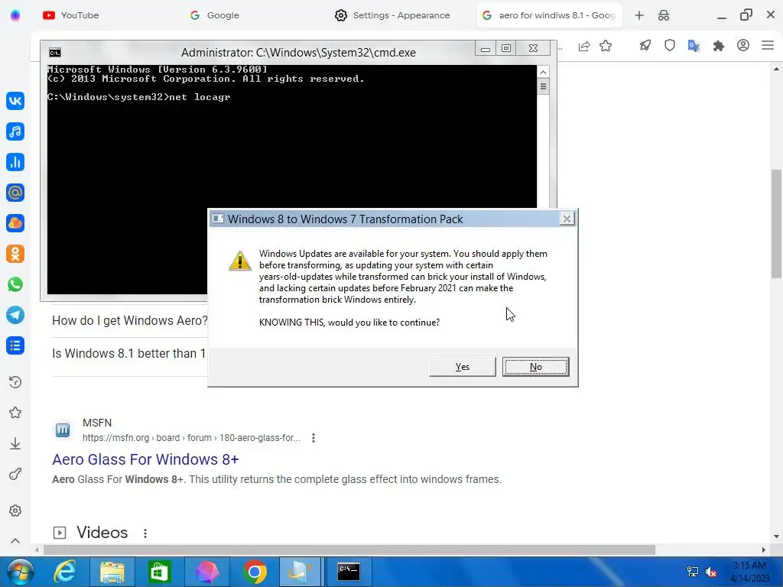Image resolution: width=783 pixels, height=587 pixels.
Task: Open a new tab with plus
Action: 639,15
